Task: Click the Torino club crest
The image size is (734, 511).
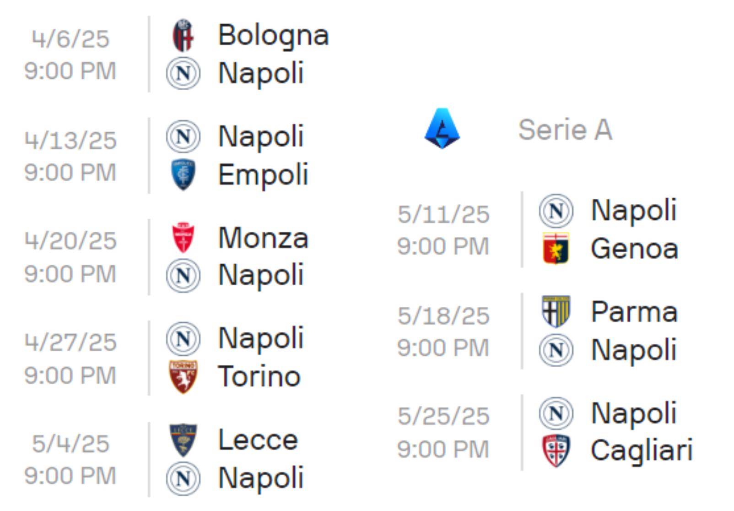Action: 183,377
